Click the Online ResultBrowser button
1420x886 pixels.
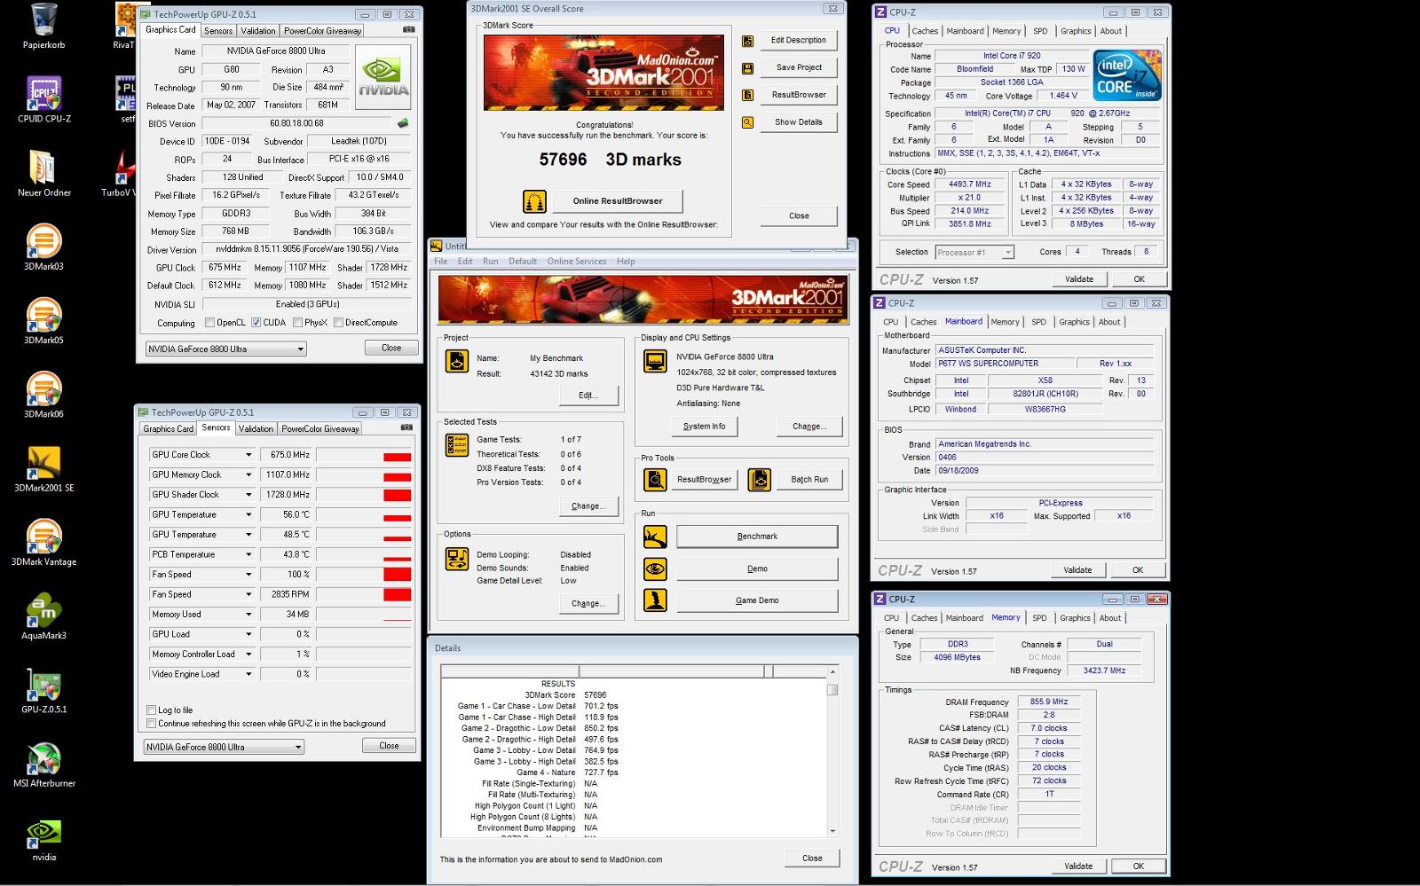[x=618, y=201]
